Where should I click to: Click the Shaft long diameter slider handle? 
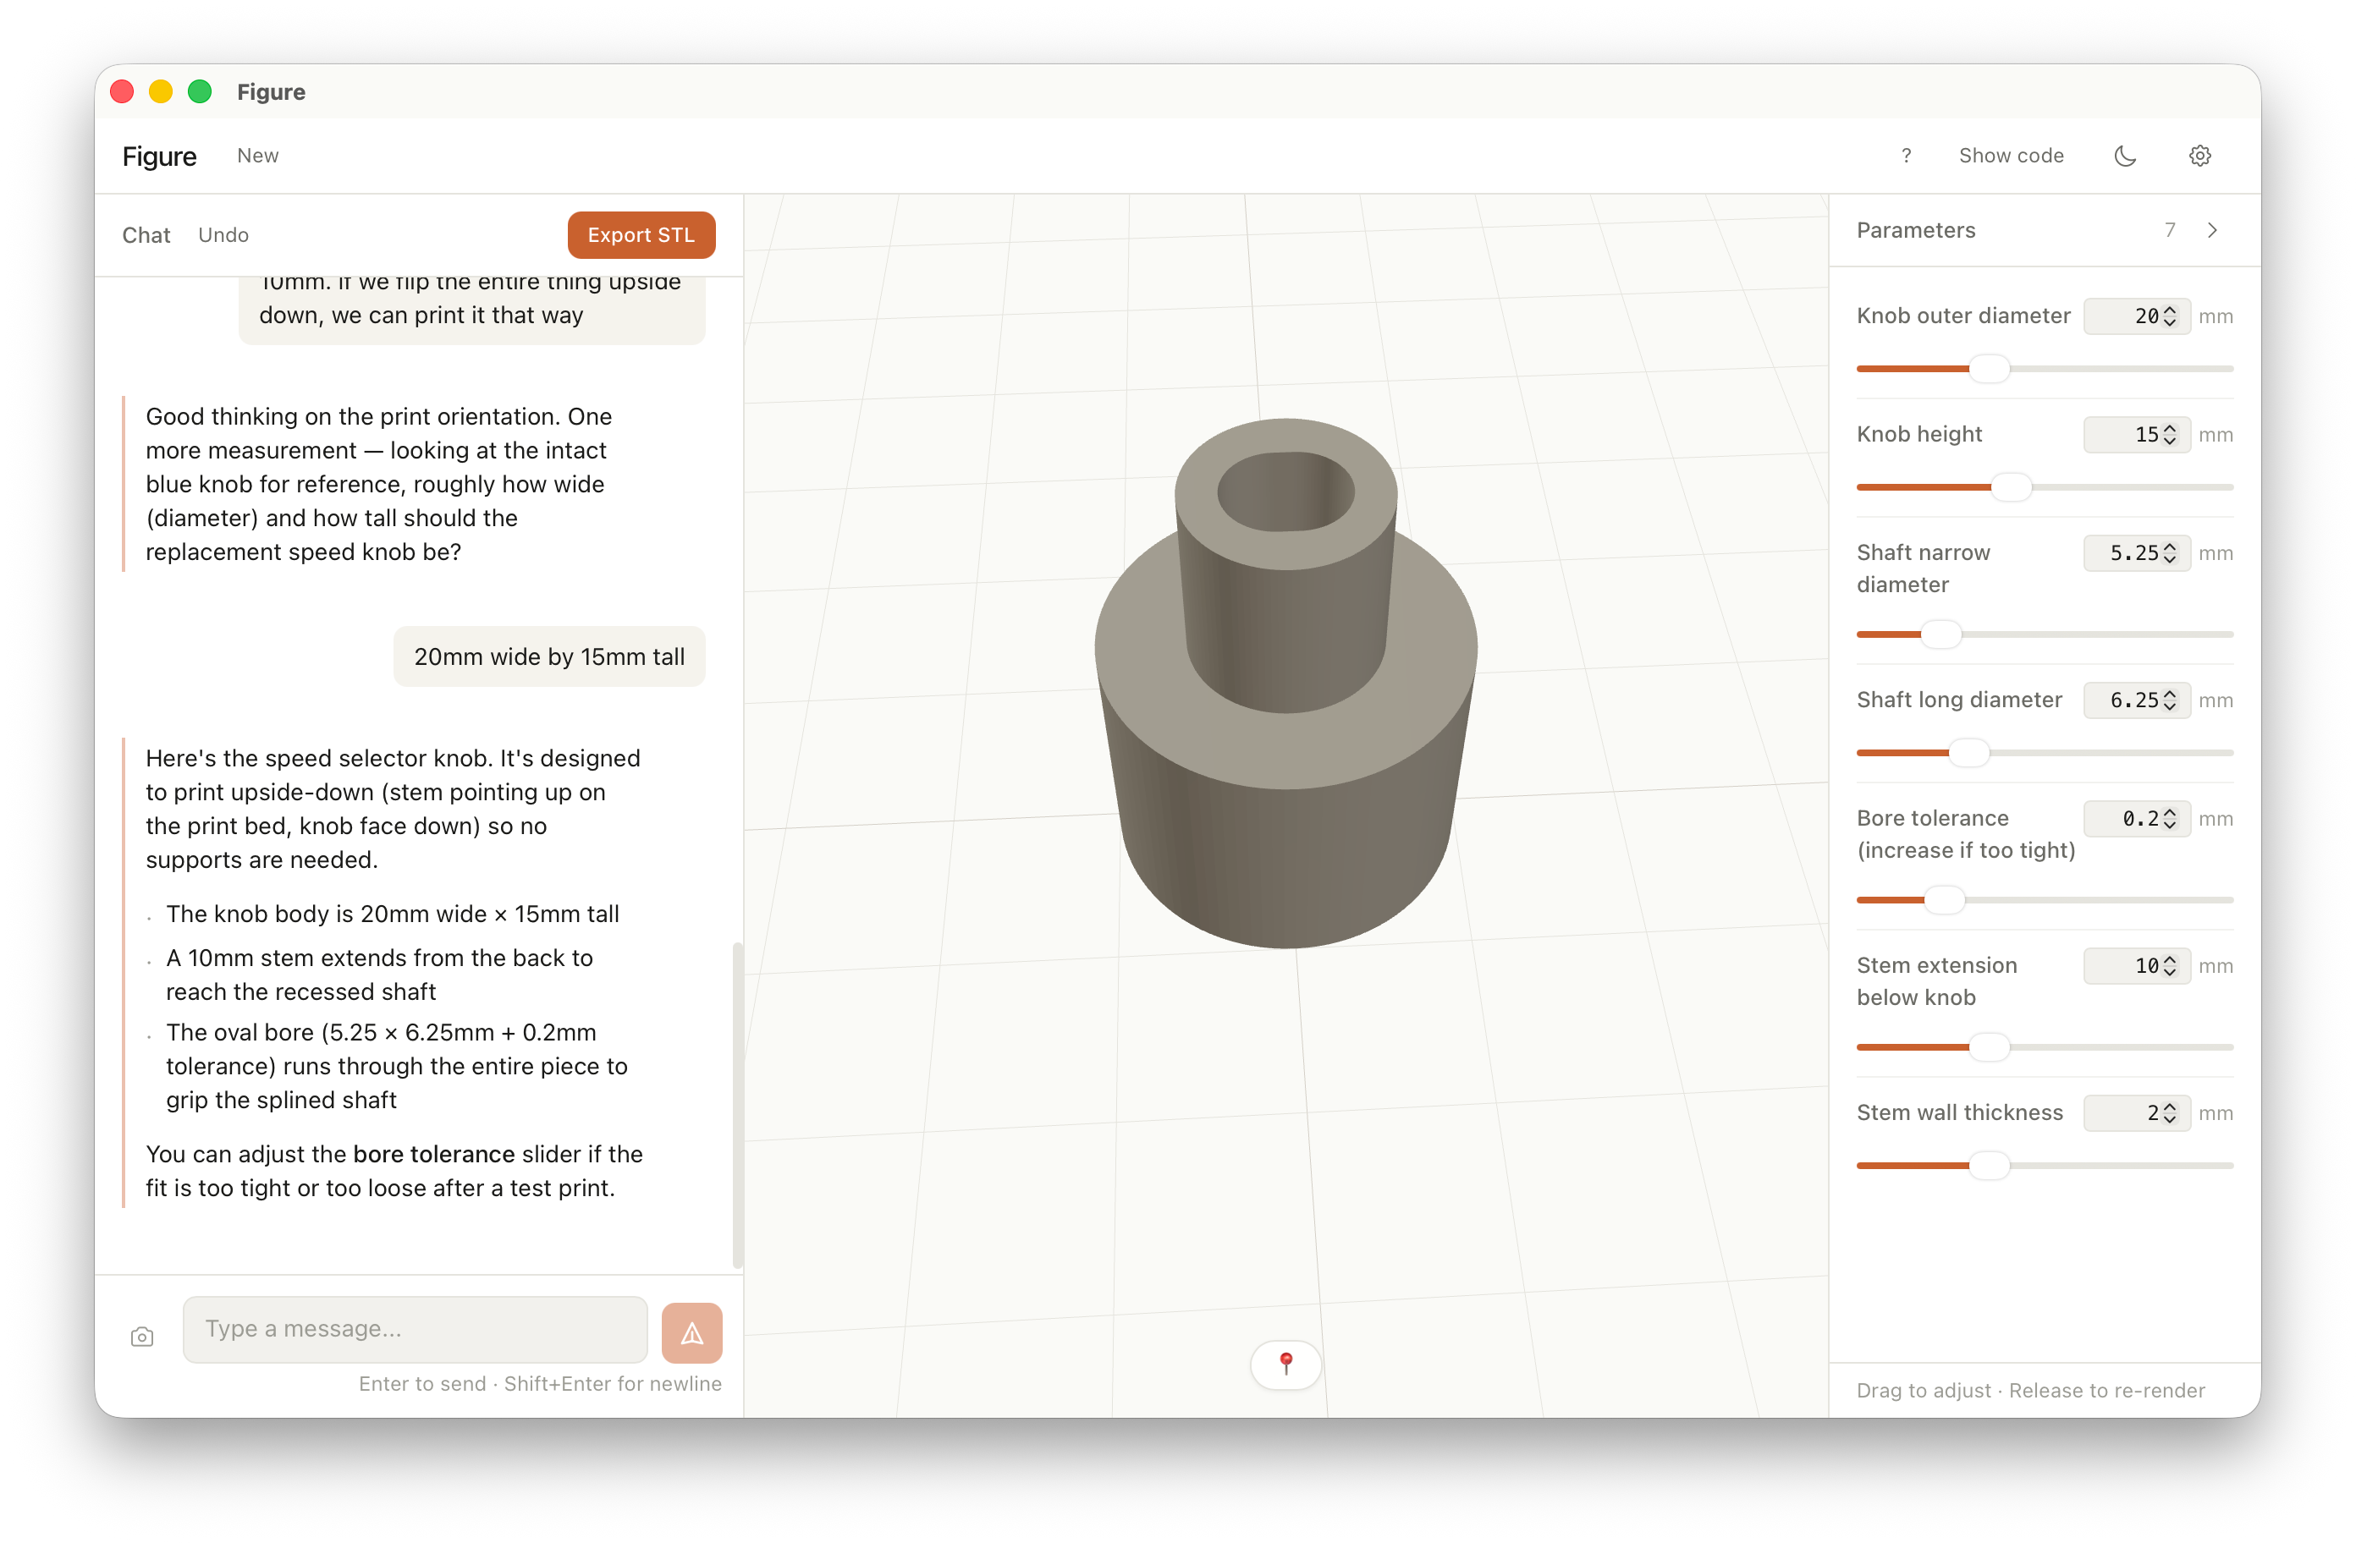1969,752
